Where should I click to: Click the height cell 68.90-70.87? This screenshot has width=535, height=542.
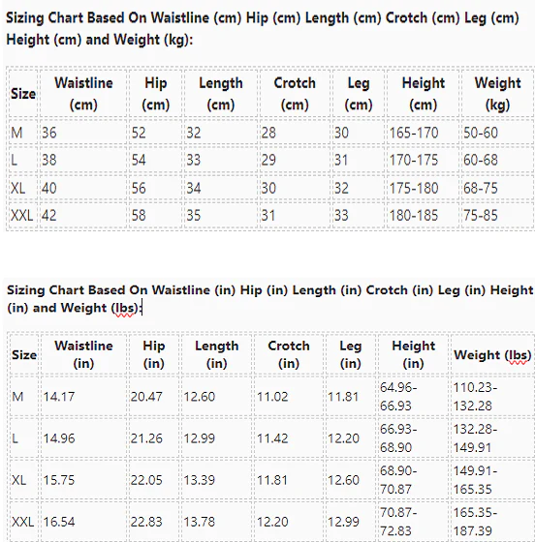click(413, 480)
